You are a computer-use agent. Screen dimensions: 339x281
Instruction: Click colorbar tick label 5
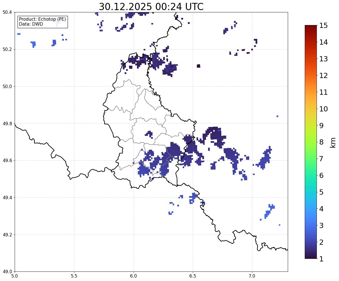coord(321,192)
